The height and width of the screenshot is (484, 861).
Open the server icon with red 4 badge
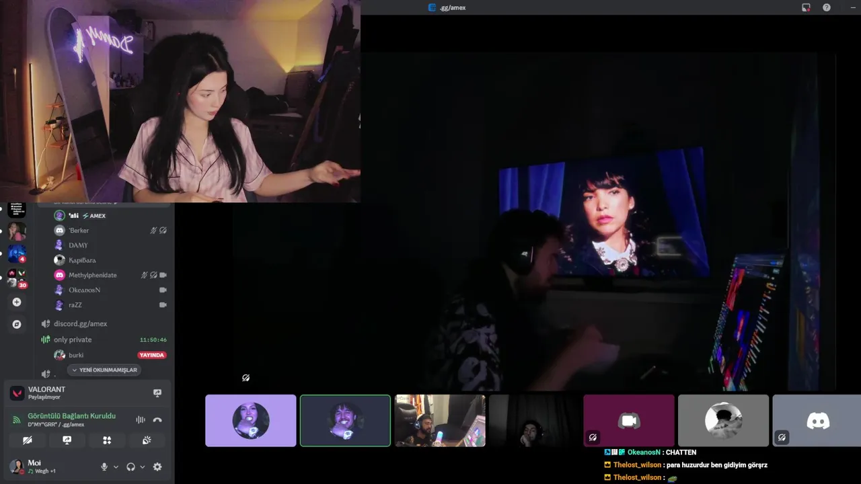[x=17, y=254]
